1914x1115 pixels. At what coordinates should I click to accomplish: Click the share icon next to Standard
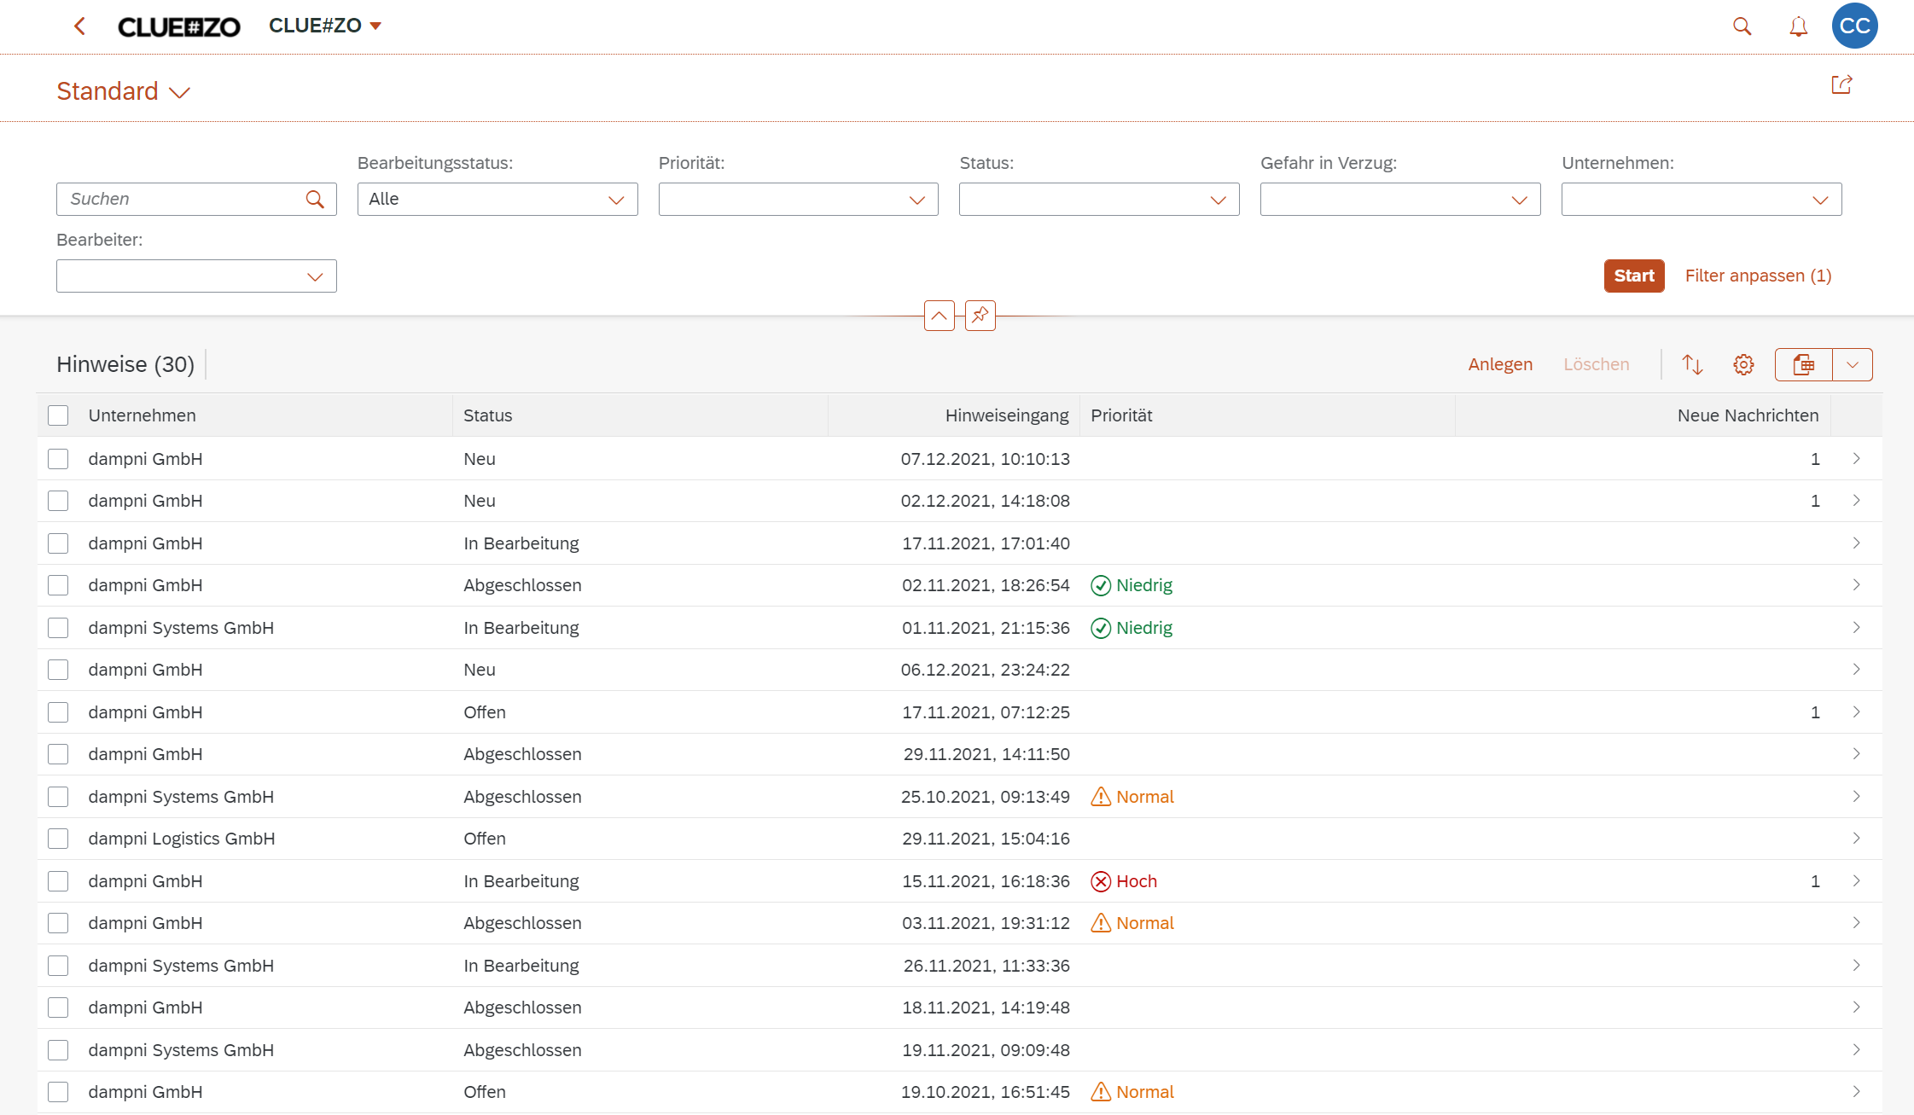coord(1841,84)
